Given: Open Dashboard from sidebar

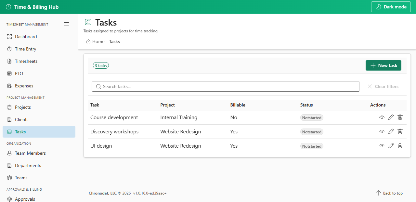Looking at the screenshot, I should tap(39, 37).
